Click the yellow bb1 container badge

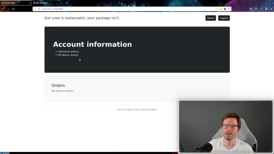point(219,9)
